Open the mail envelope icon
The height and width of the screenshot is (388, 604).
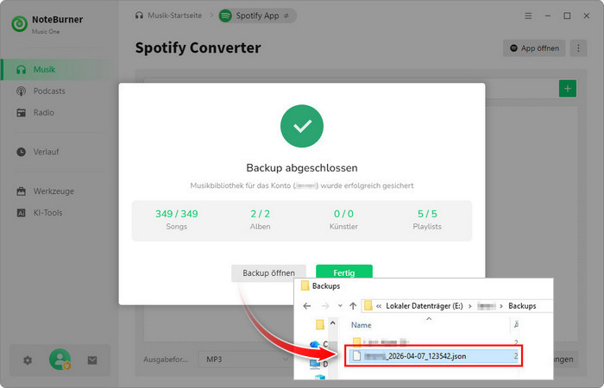point(92,360)
